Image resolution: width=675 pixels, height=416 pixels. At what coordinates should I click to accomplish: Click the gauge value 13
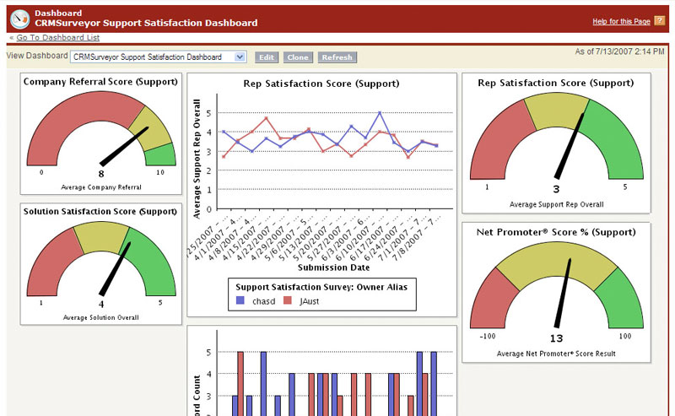556,338
